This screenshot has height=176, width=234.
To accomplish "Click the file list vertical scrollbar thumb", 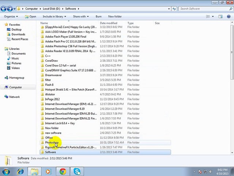I will [x=232, y=52].
